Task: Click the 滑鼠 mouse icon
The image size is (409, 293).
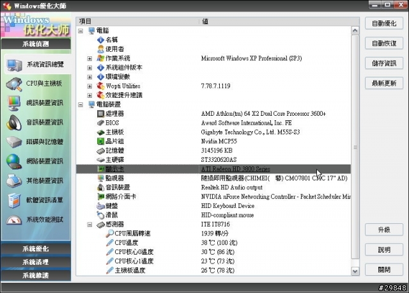Action: pos(100,215)
